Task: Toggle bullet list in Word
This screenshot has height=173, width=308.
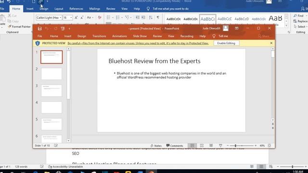Action: pos(108,18)
